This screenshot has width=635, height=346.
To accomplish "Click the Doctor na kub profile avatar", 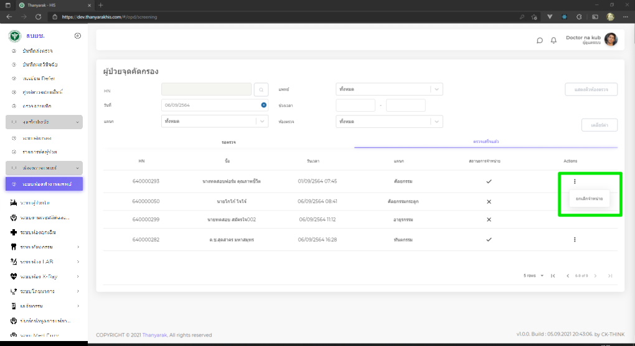I will click(611, 40).
